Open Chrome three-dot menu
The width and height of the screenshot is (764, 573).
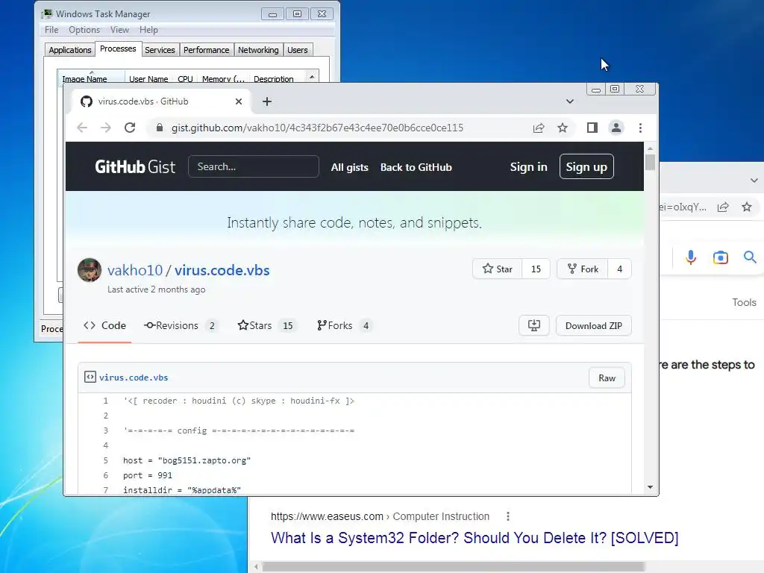click(640, 128)
